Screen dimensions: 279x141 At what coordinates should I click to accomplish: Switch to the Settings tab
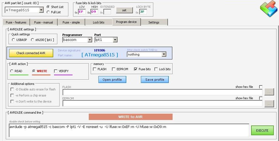tap(154, 22)
